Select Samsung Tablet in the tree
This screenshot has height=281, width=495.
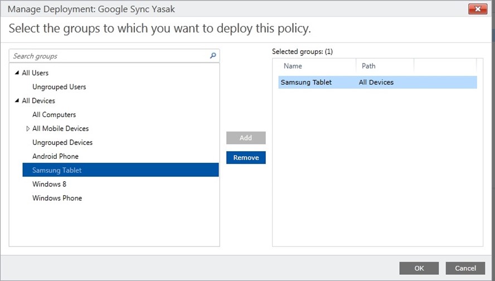[x=120, y=170]
